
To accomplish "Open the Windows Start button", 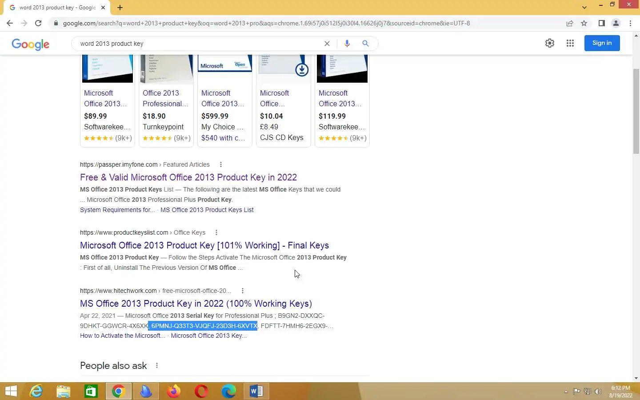I will (11, 391).
